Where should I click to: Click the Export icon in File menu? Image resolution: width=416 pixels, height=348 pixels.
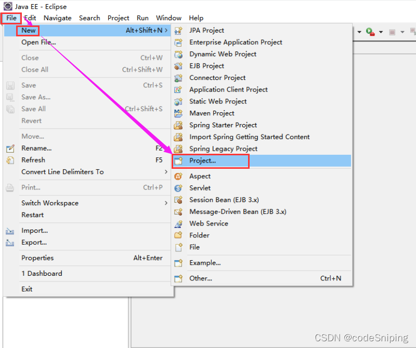[10, 243]
